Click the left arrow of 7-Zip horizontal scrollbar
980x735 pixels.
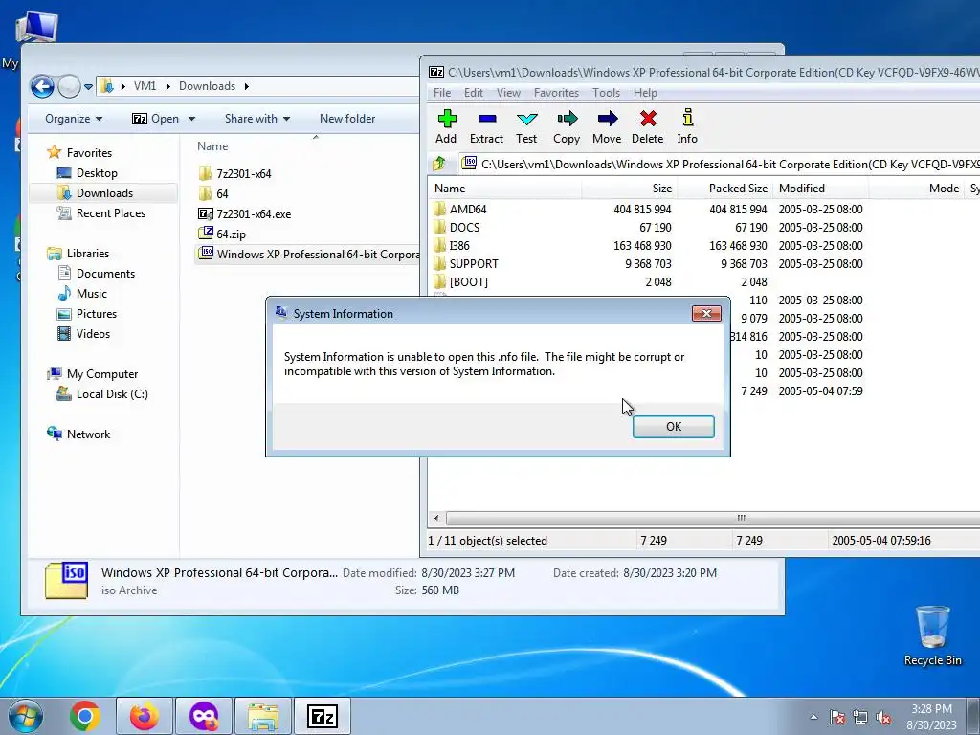tap(436, 518)
